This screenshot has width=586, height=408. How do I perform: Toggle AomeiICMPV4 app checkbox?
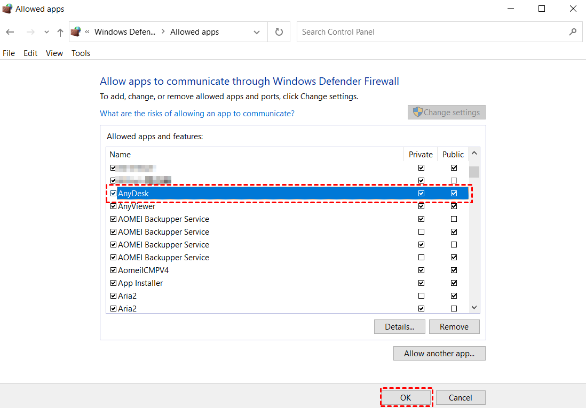114,270
